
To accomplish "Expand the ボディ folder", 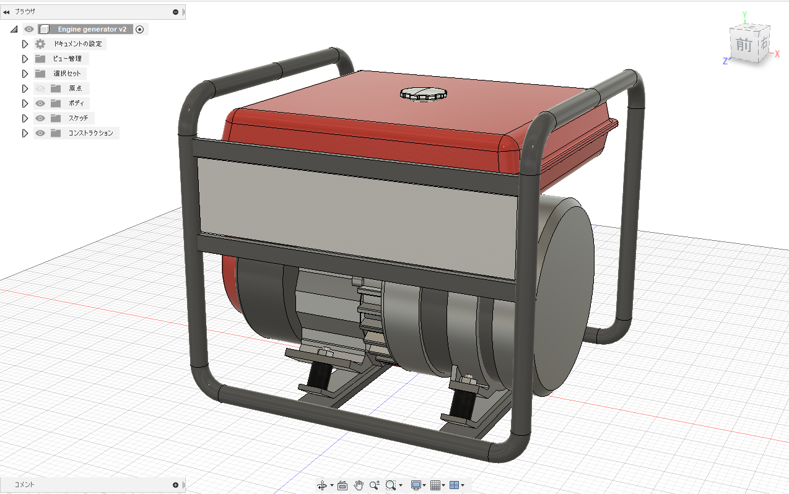I will click(x=25, y=103).
